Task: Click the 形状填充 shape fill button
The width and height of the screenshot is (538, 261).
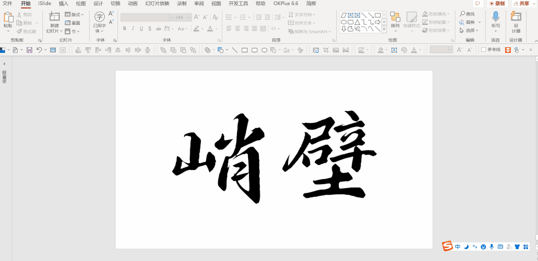Action: tap(436, 14)
